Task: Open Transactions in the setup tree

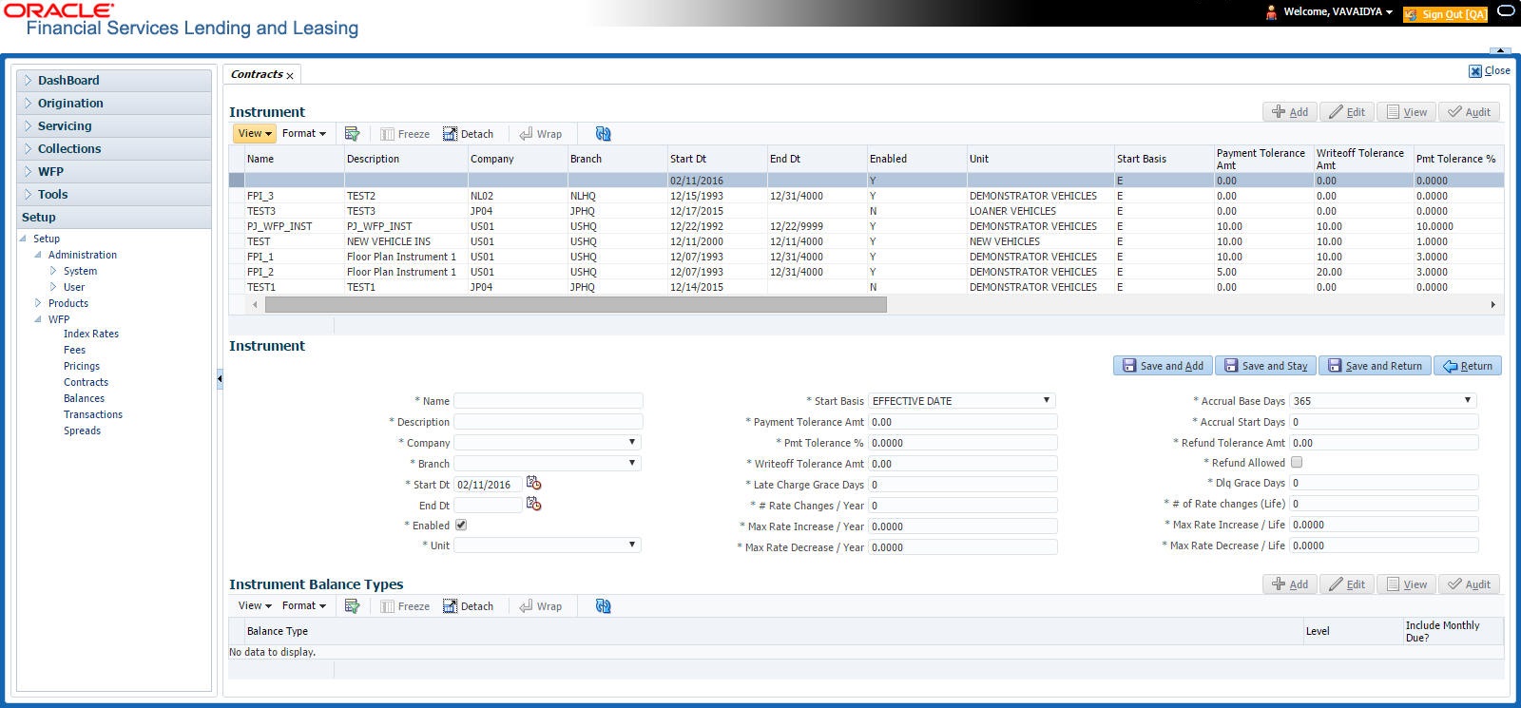Action: (x=93, y=414)
